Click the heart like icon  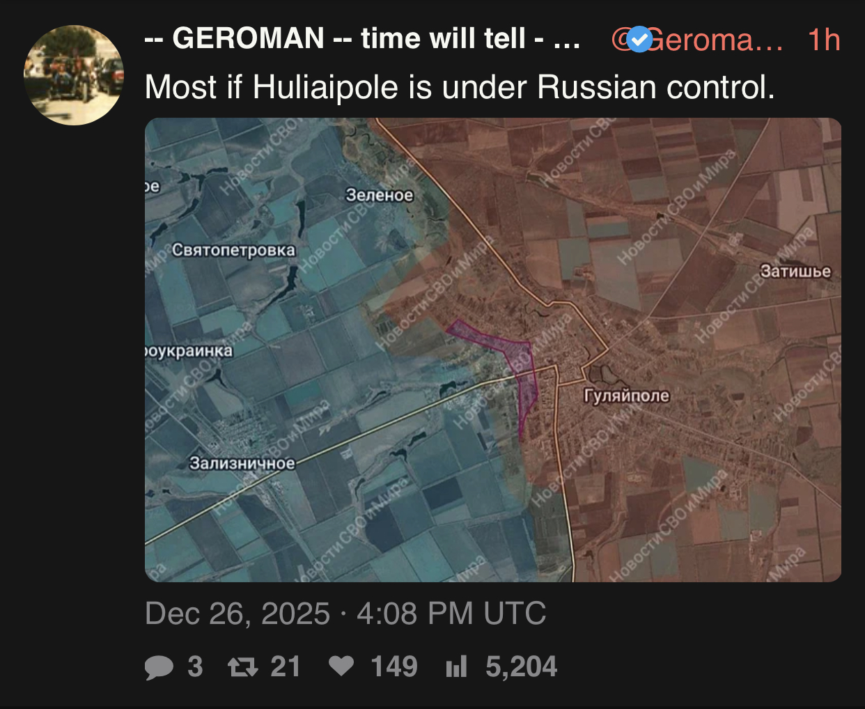tap(341, 667)
